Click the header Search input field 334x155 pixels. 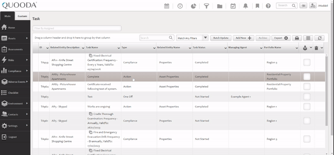pyautogui.click(x=284, y=5)
